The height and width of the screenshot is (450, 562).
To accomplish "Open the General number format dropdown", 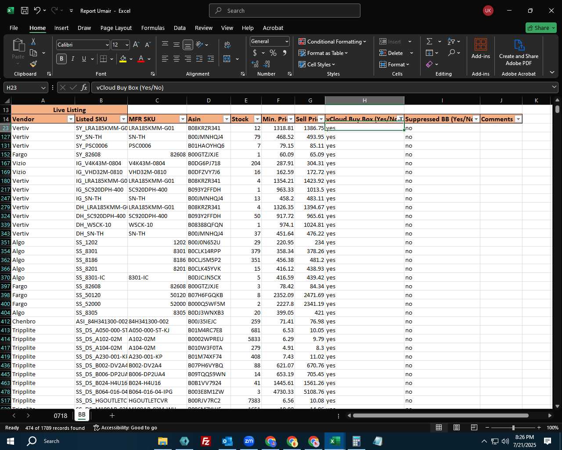I will pyautogui.click(x=287, y=41).
